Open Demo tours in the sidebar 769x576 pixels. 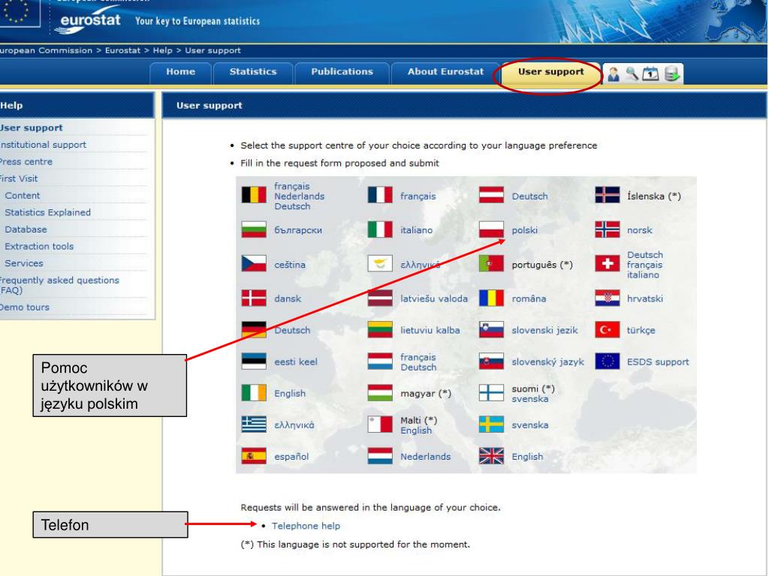tap(25, 307)
